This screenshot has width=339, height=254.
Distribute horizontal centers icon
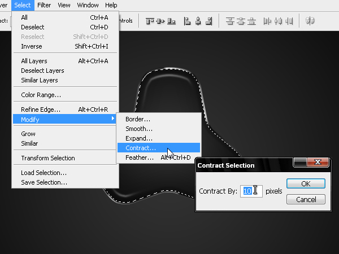tap(278, 21)
